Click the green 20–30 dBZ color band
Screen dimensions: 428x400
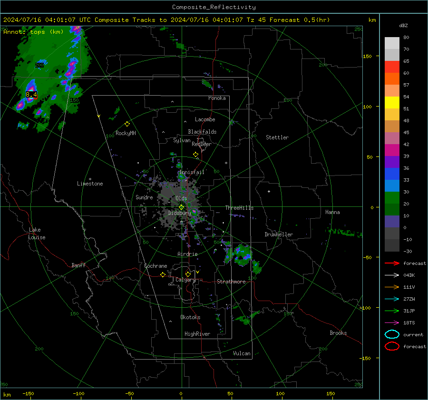click(x=392, y=198)
